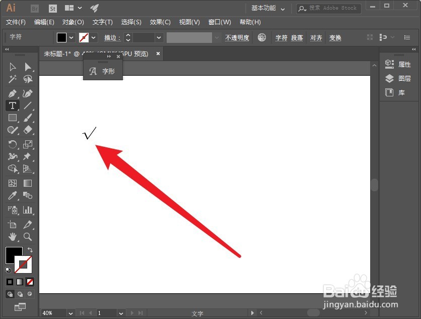
Task: Reset to default fill and stroke
Action: click(8, 270)
